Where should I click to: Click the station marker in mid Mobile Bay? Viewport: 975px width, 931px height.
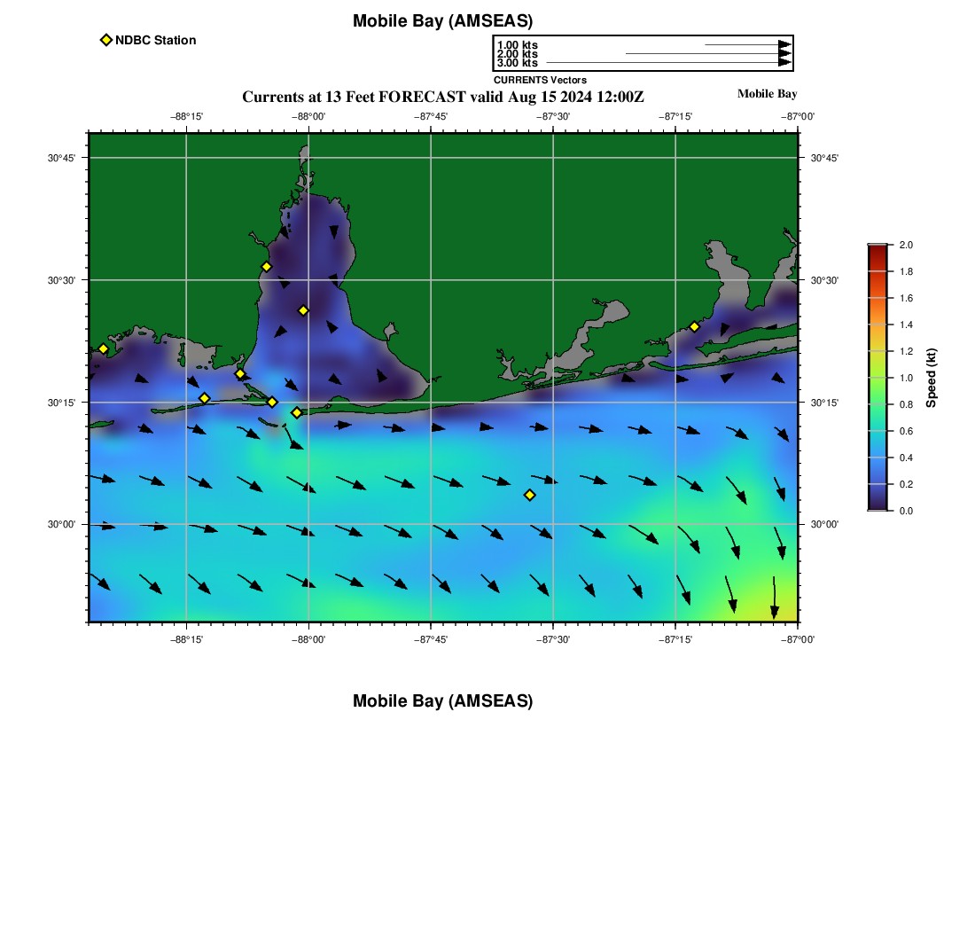tap(303, 310)
